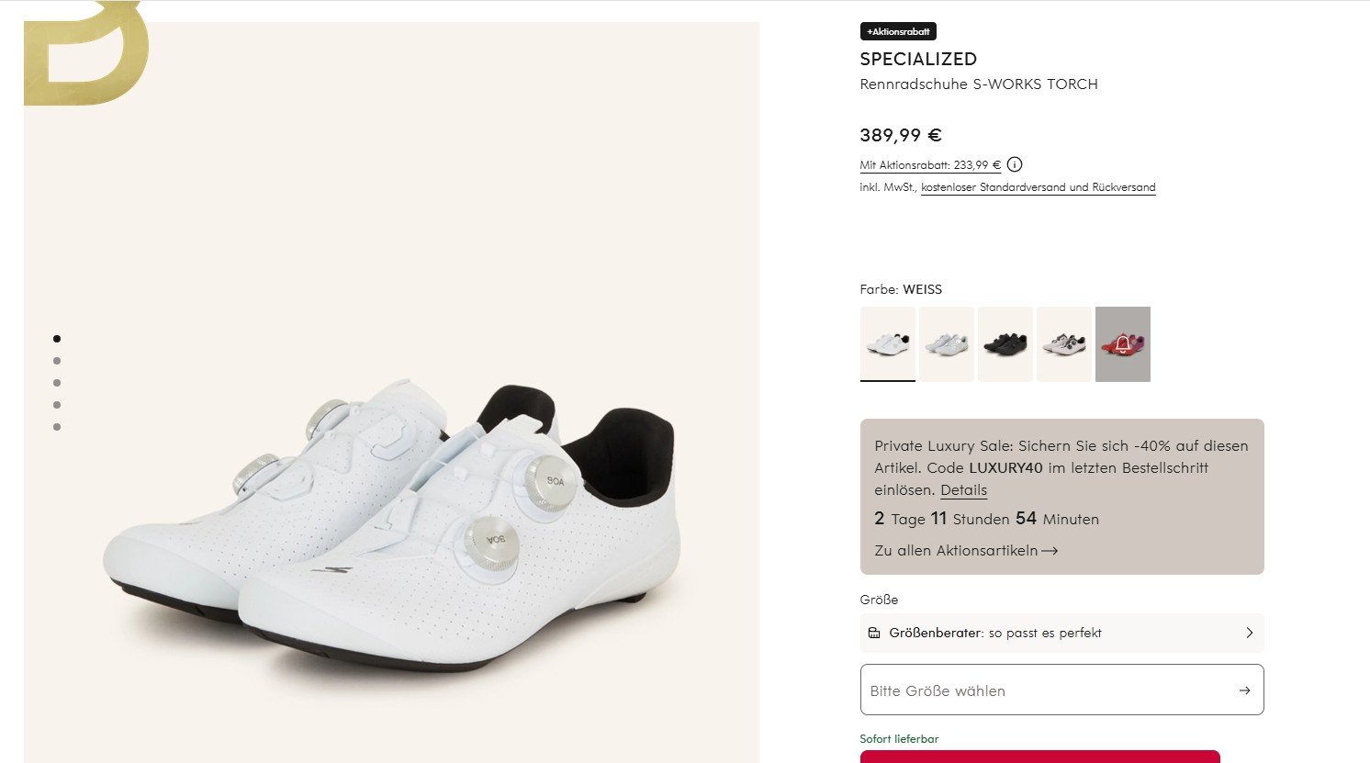Open the "Bitte Größe wählen" size dropdown
Viewport: 1370px width, 763px height.
tap(1061, 690)
